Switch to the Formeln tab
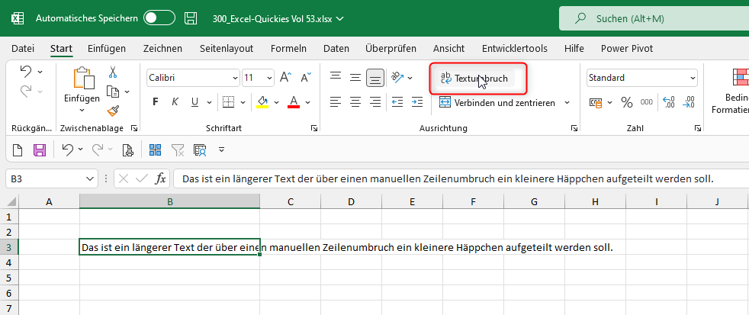Viewport: 749px width, 315px height. click(x=288, y=48)
